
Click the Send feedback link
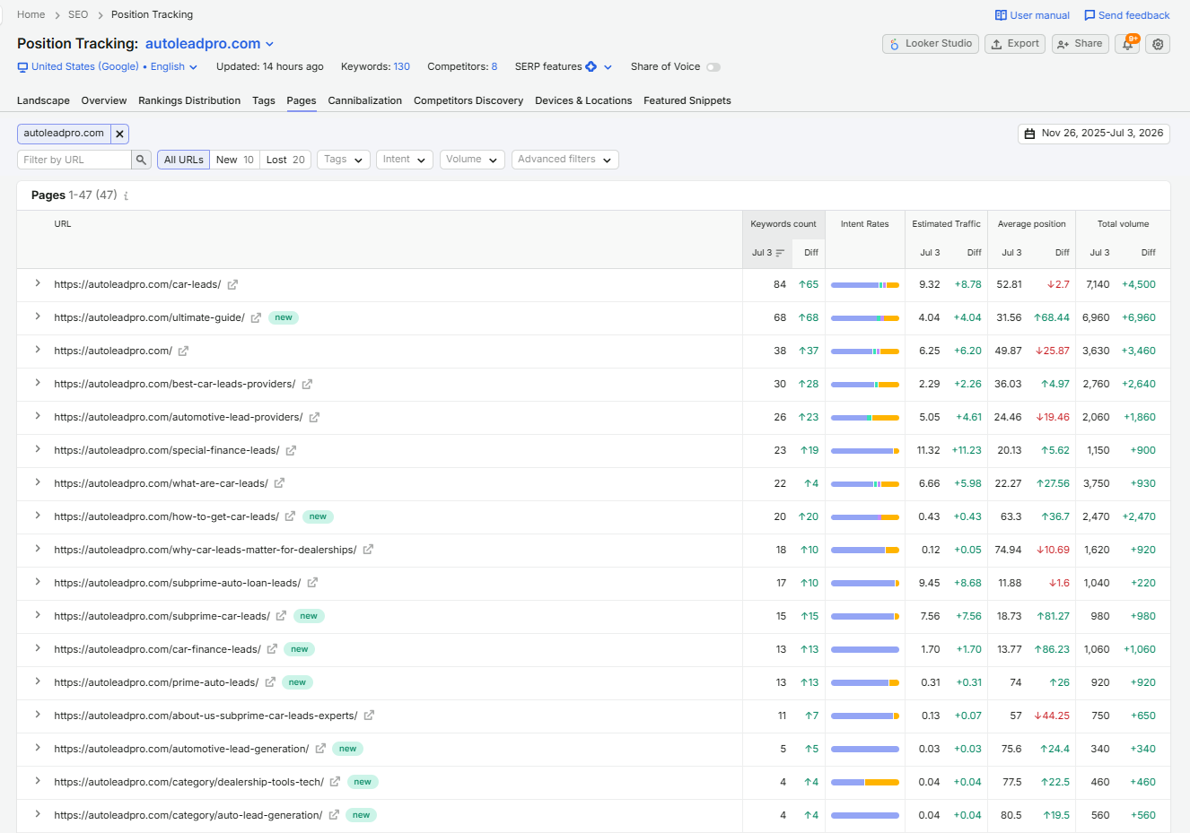1126,15
